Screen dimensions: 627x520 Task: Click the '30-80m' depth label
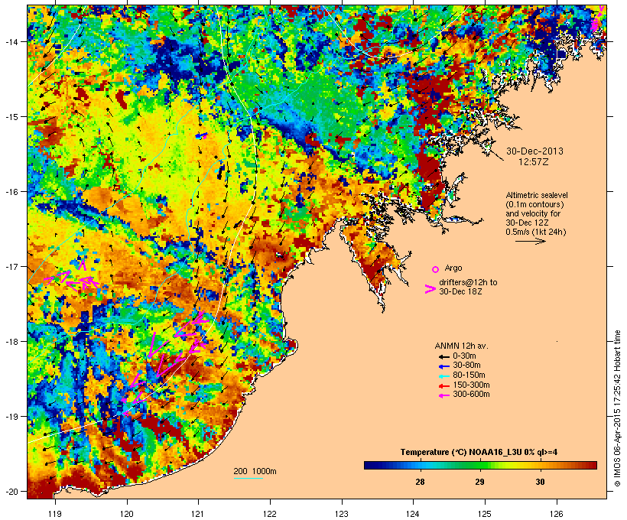point(466,366)
